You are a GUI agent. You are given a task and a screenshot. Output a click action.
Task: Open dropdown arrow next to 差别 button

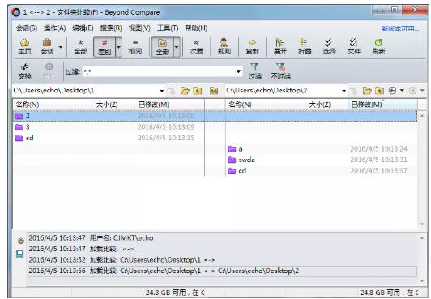pos(118,47)
